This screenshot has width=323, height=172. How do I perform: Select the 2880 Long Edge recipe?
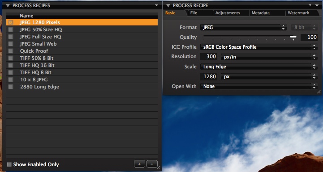pyautogui.click(x=82, y=87)
